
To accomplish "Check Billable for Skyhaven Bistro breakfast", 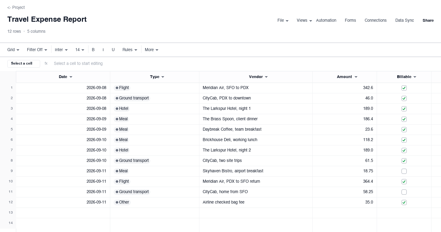I will (404, 171).
